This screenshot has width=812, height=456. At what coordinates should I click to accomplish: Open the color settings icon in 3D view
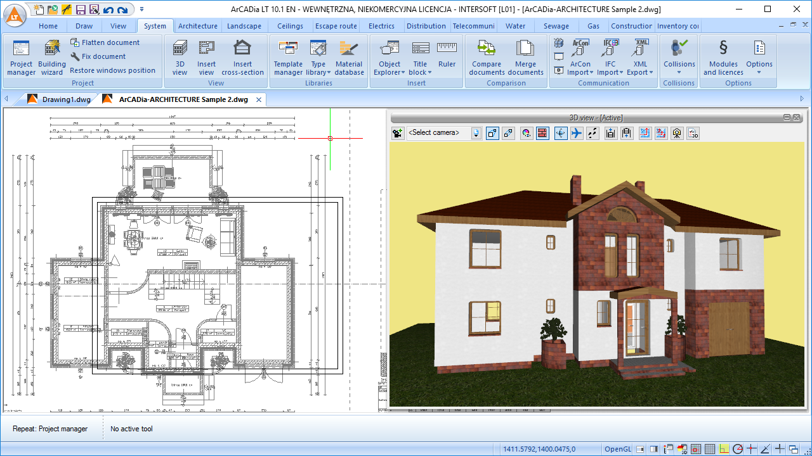[x=526, y=133]
